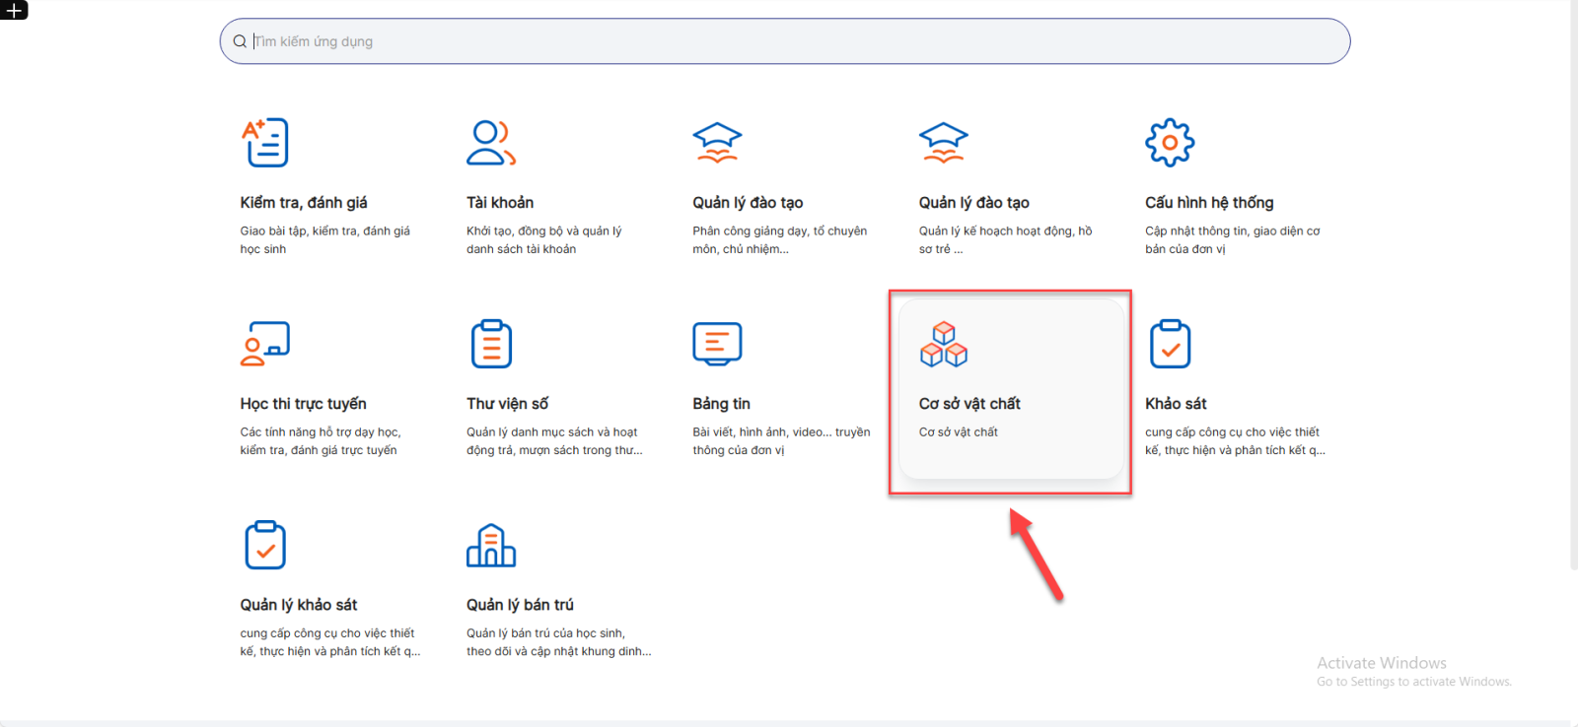Open the Kiểm tra, đánh giá app icon
This screenshot has width=1578, height=727.
coord(265,143)
